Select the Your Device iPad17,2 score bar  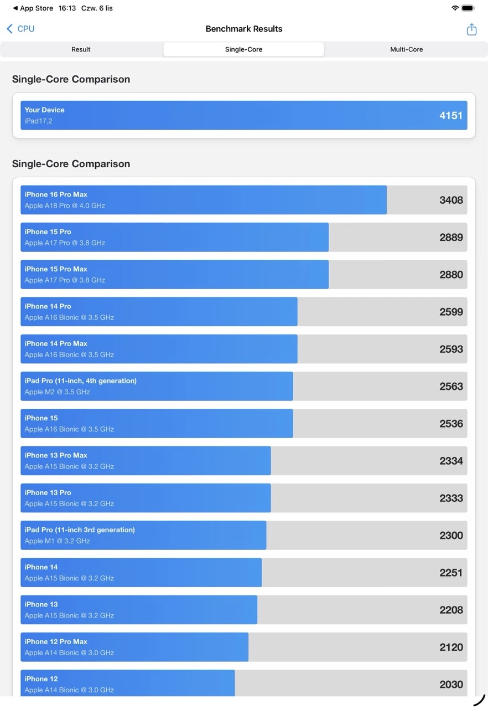[243, 115]
